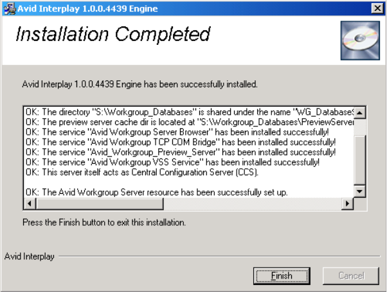Viewport: 387px width, 292px height.
Task: Click the horizontal scrollbar thumb in log
Action: tap(180, 203)
